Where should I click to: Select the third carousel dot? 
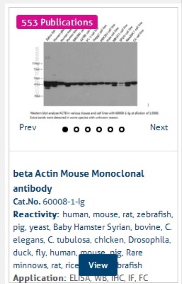(88, 129)
